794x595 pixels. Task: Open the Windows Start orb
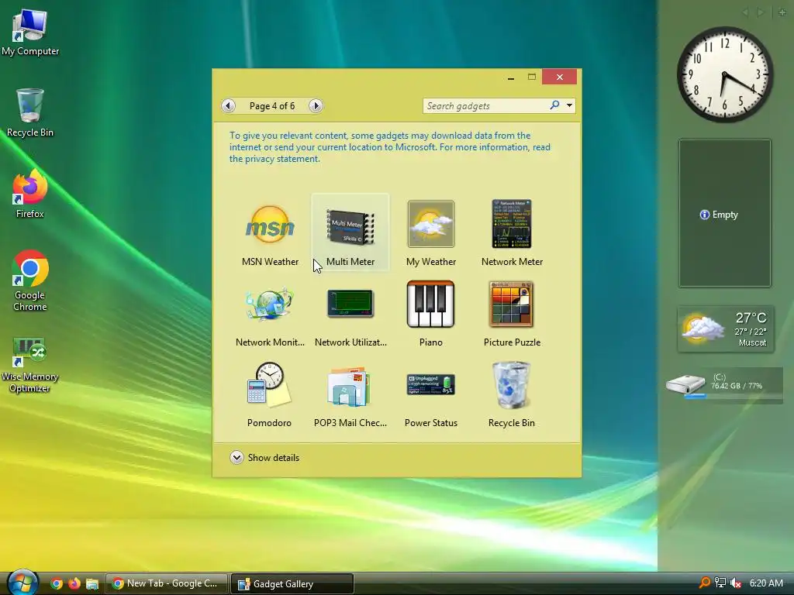click(22, 583)
